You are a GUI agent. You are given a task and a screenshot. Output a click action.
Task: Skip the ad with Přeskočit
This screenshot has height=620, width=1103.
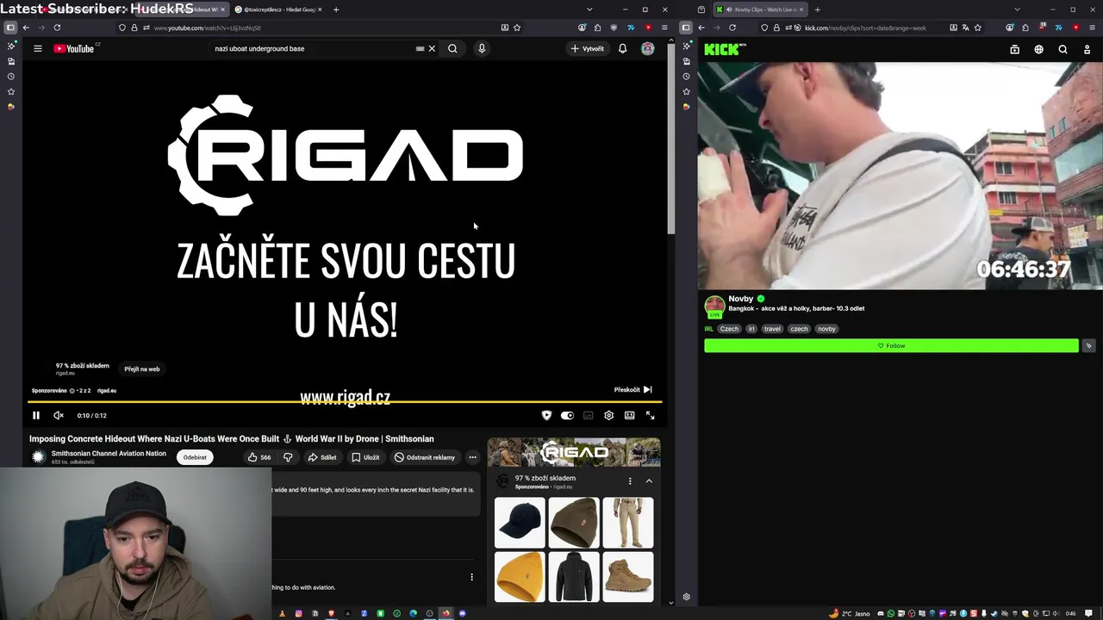633,389
